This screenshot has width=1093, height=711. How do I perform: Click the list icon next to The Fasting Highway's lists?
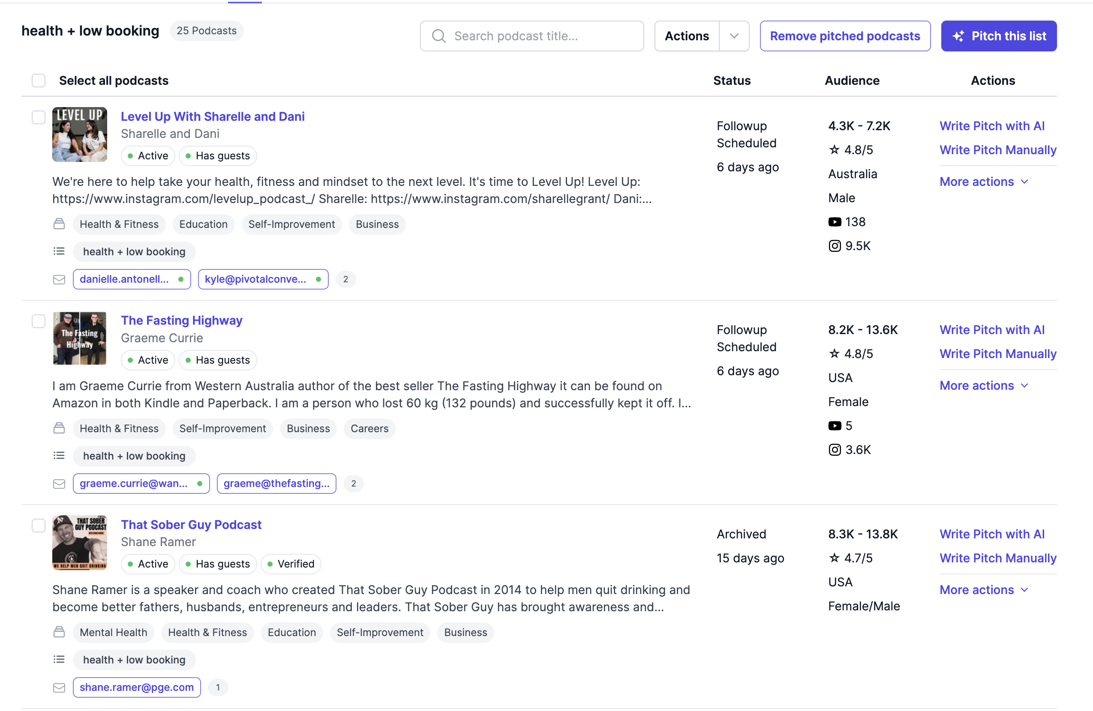(x=59, y=455)
